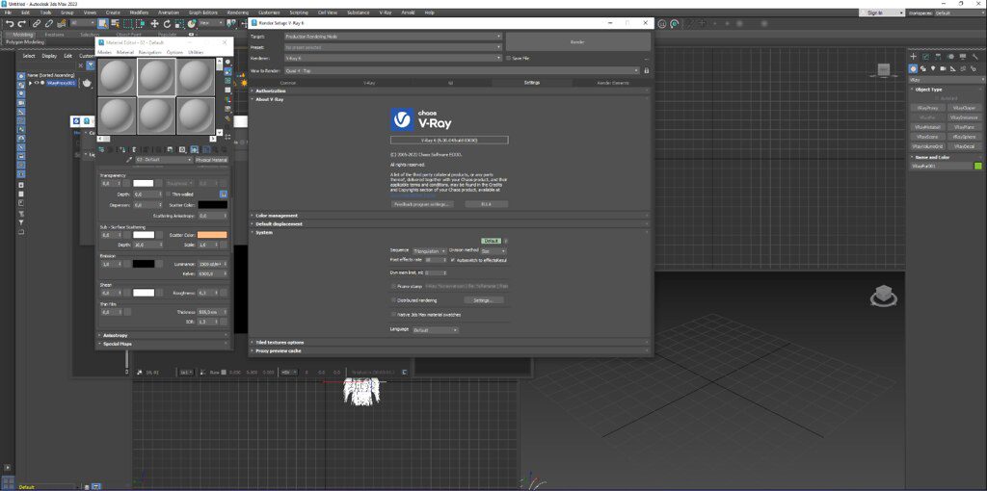The height and width of the screenshot is (491, 987).
Task: Choose the Select and Move tool
Action: point(155,23)
